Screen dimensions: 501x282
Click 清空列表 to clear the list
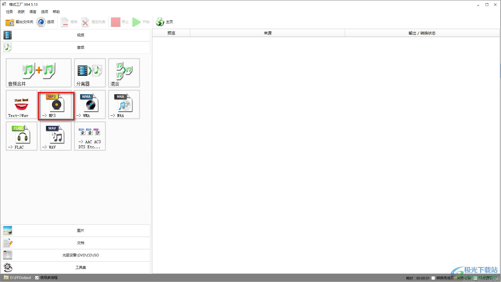pyautogui.click(x=94, y=22)
